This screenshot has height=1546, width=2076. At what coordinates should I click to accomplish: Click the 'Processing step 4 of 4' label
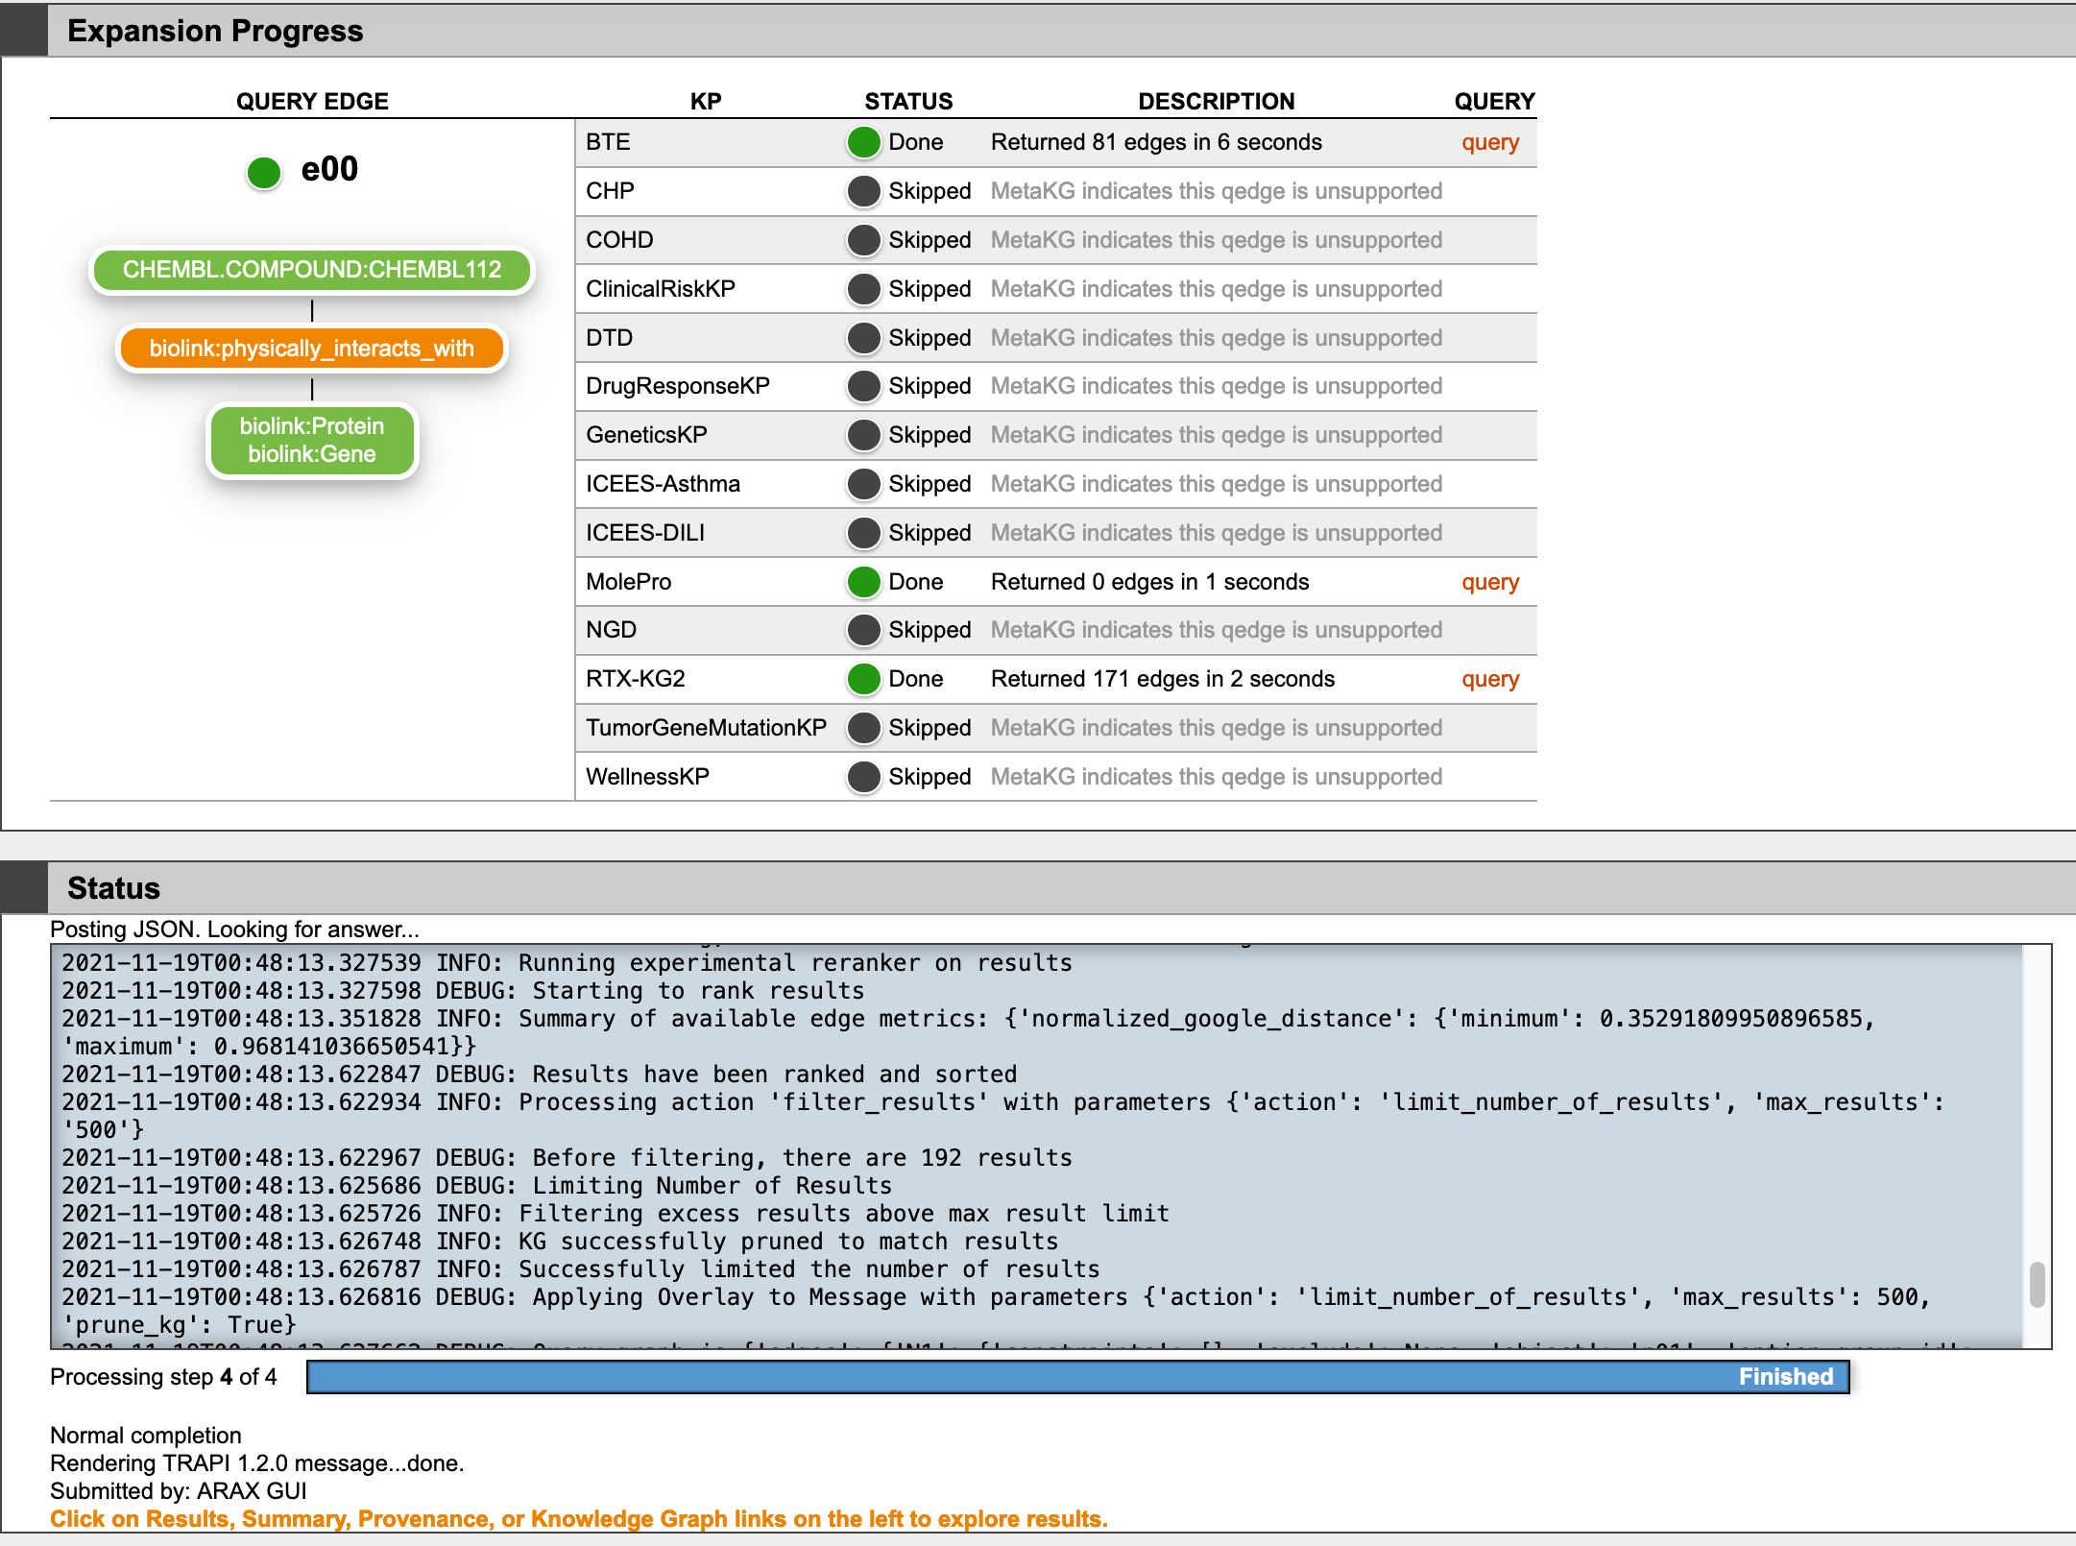pos(163,1377)
